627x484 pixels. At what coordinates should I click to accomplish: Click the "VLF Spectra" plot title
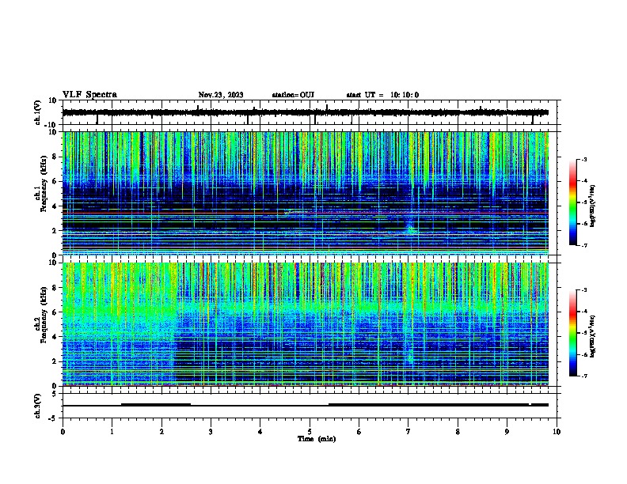coord(89,95)
